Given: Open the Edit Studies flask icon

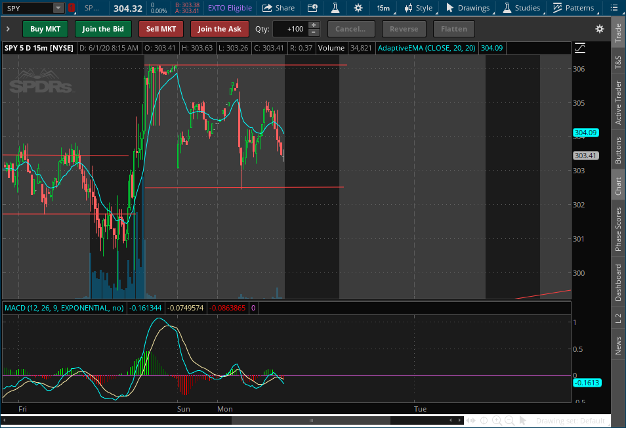Looking at the screenshot, I should pyautogui.click(x=335, y=8).
